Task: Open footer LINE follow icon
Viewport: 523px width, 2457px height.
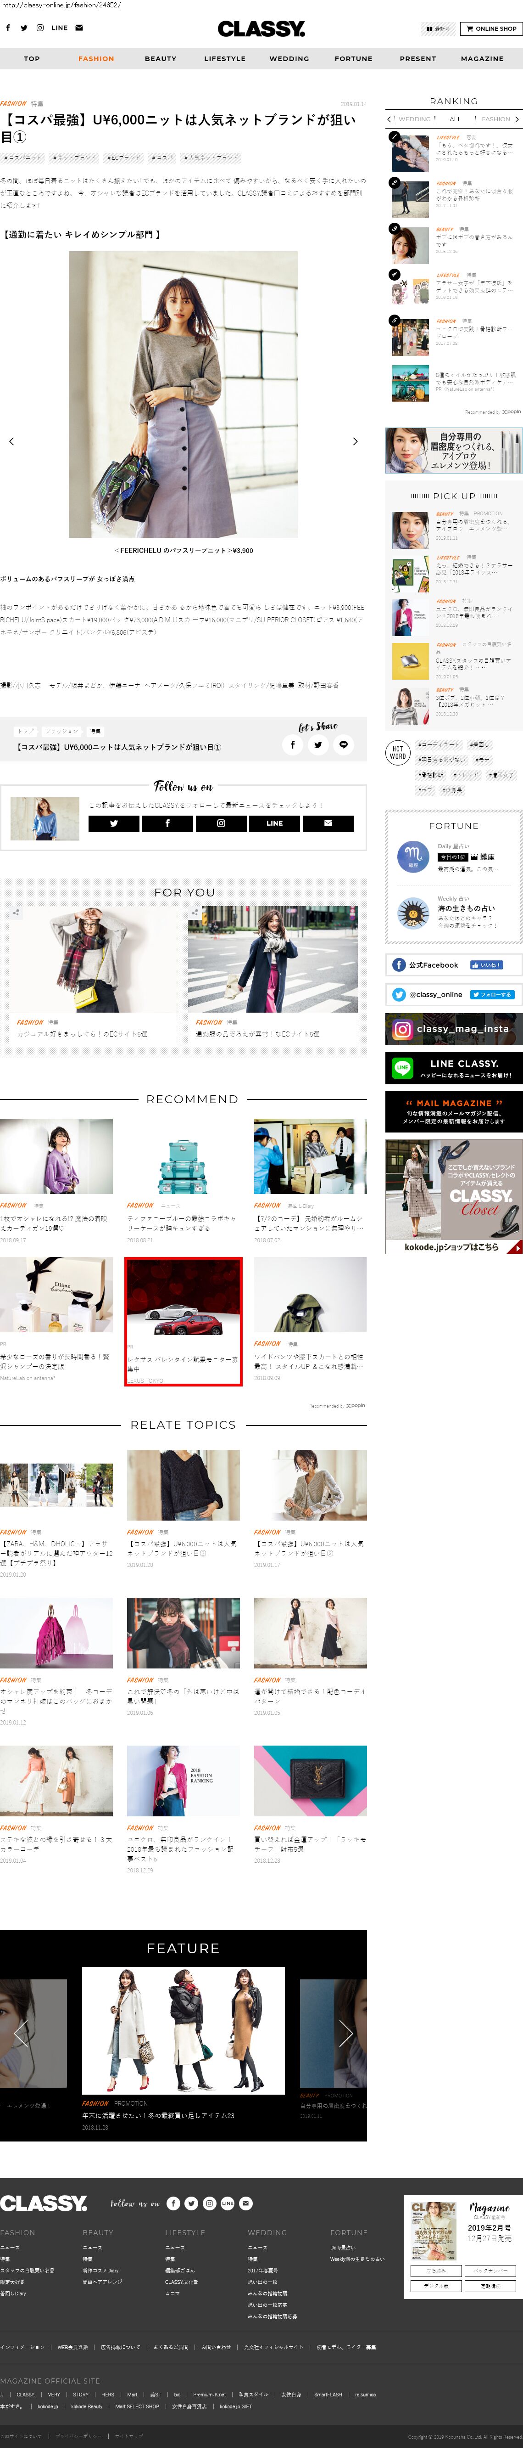Action: pyautogui.click(x=228, y=2203)
